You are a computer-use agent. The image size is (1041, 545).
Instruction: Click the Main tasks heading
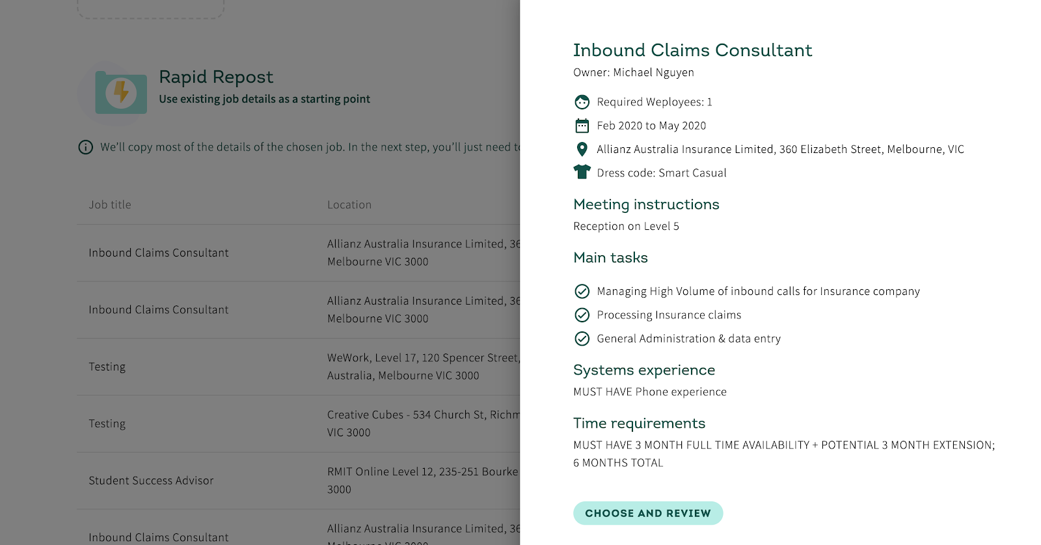pyautogui.click(x=610, y=258)
